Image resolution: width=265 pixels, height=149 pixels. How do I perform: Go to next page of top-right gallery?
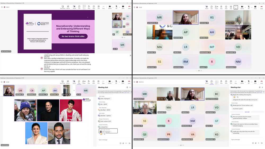(x=201, y=71)
